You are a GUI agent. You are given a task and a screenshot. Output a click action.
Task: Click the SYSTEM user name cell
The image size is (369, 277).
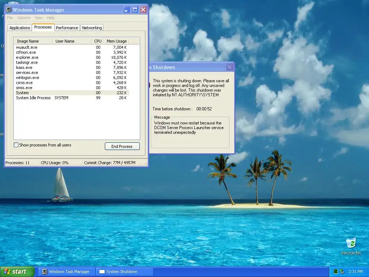(x=61, y=98)
